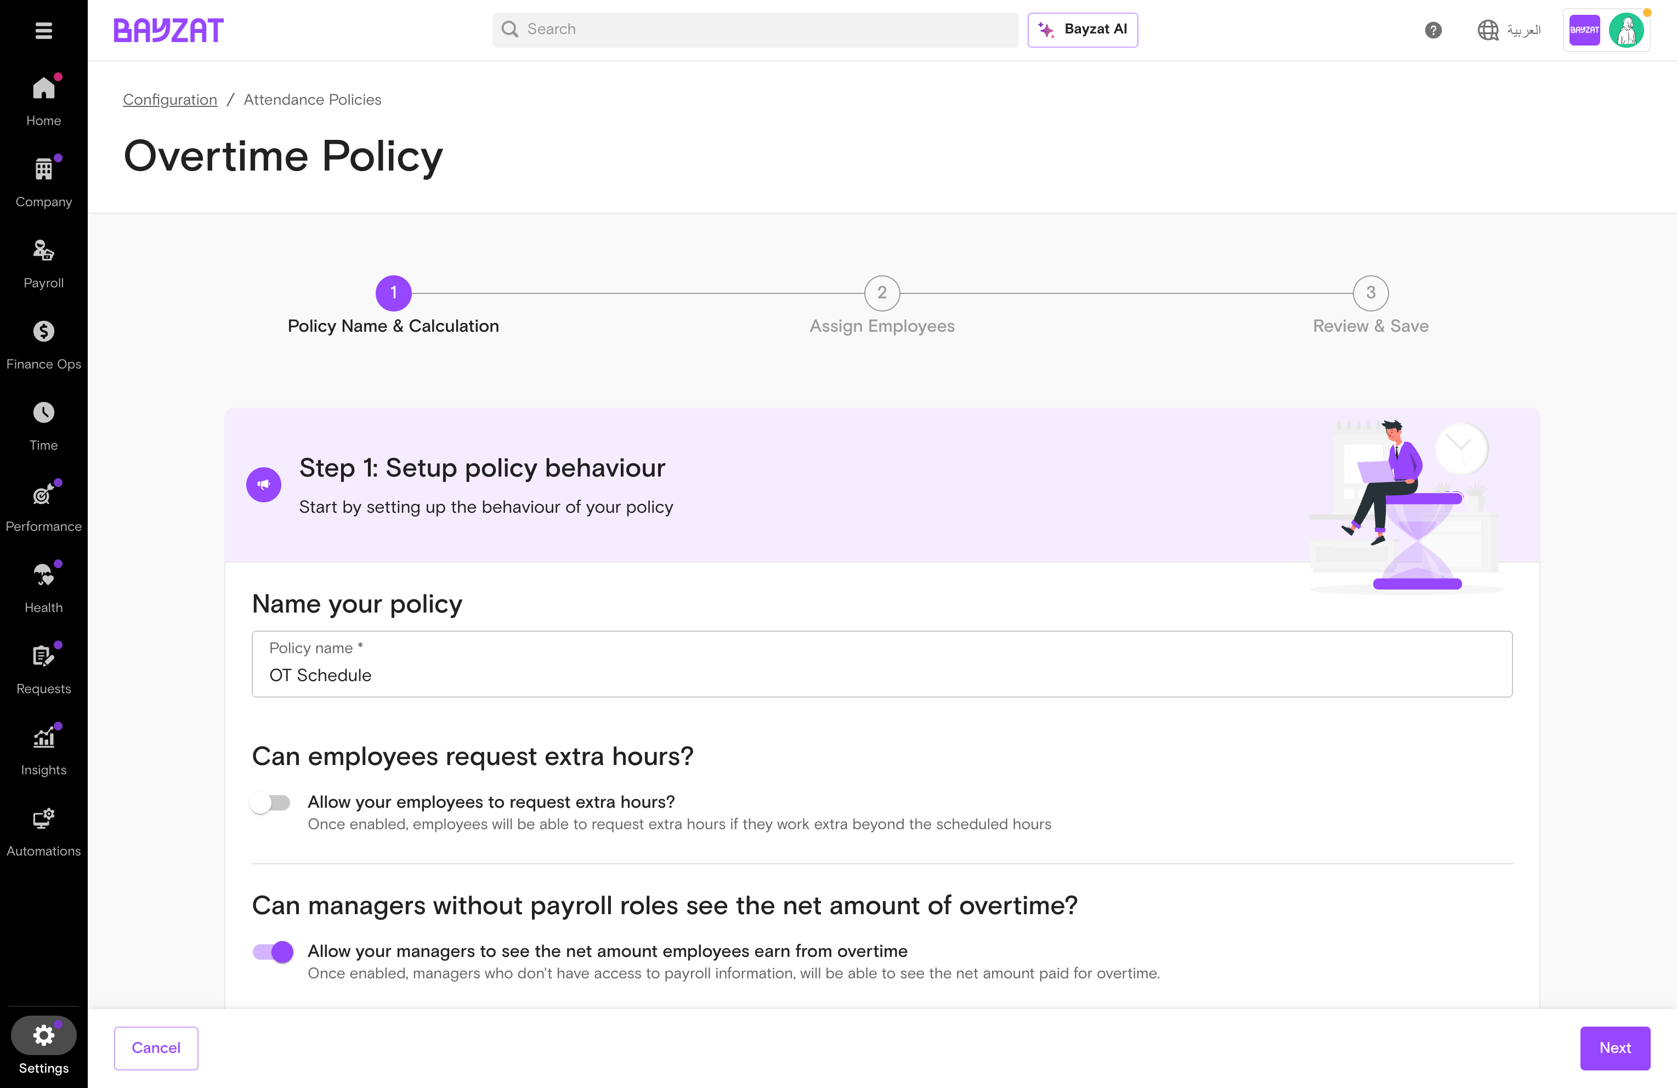Open the user profile avatar

pos(1626,30)
